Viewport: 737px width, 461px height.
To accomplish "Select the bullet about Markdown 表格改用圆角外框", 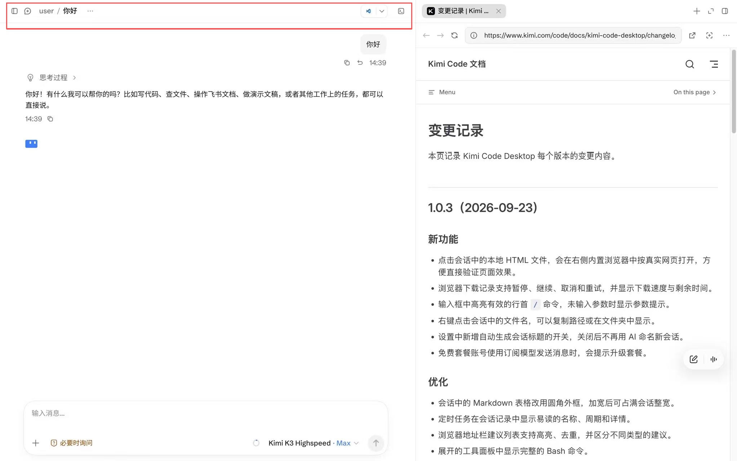I will click(x=558, y=403).
